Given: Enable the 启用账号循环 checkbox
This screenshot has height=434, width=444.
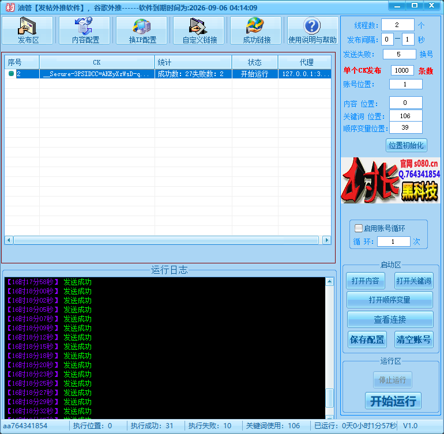Looking at the screenshot, I should [359, 228].
